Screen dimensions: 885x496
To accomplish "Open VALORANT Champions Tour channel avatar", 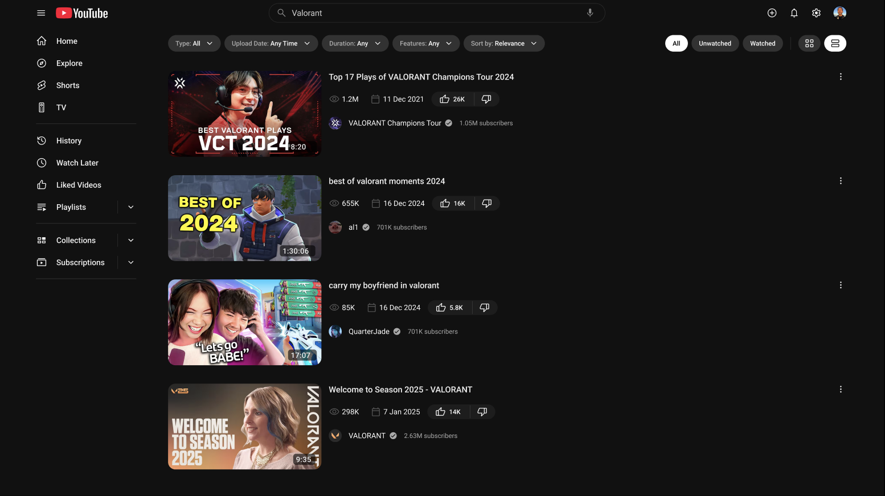I will click(x=335, y=123).
